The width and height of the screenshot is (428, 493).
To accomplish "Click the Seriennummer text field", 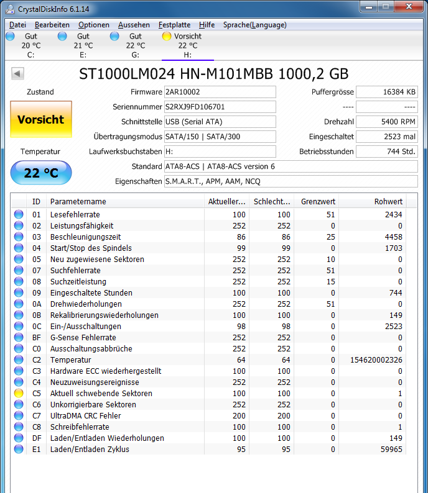I will 220,107.
